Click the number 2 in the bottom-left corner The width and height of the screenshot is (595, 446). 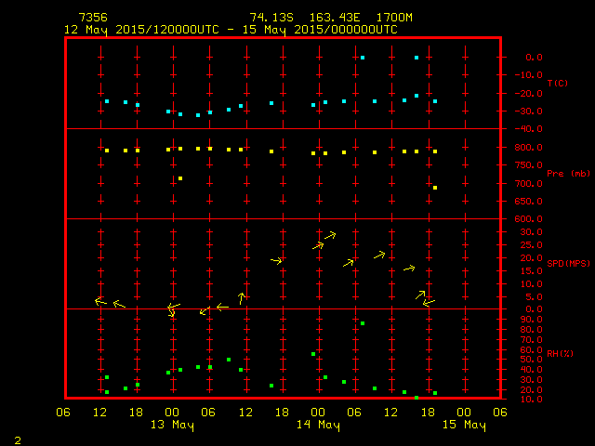(x=17, y=439)
